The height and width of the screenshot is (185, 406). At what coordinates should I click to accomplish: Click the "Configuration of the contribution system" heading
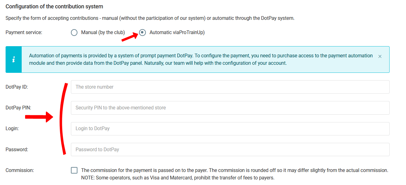[54, 7]
